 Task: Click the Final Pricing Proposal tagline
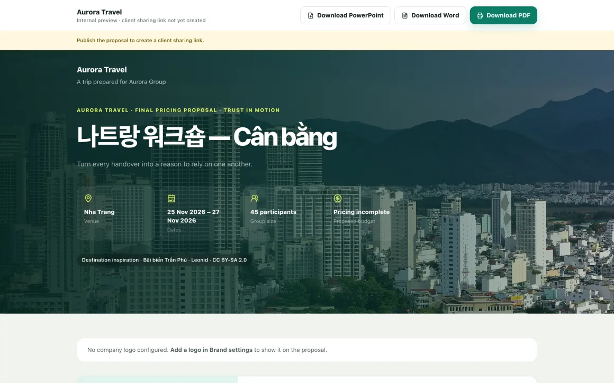click(x=178, y=110)
